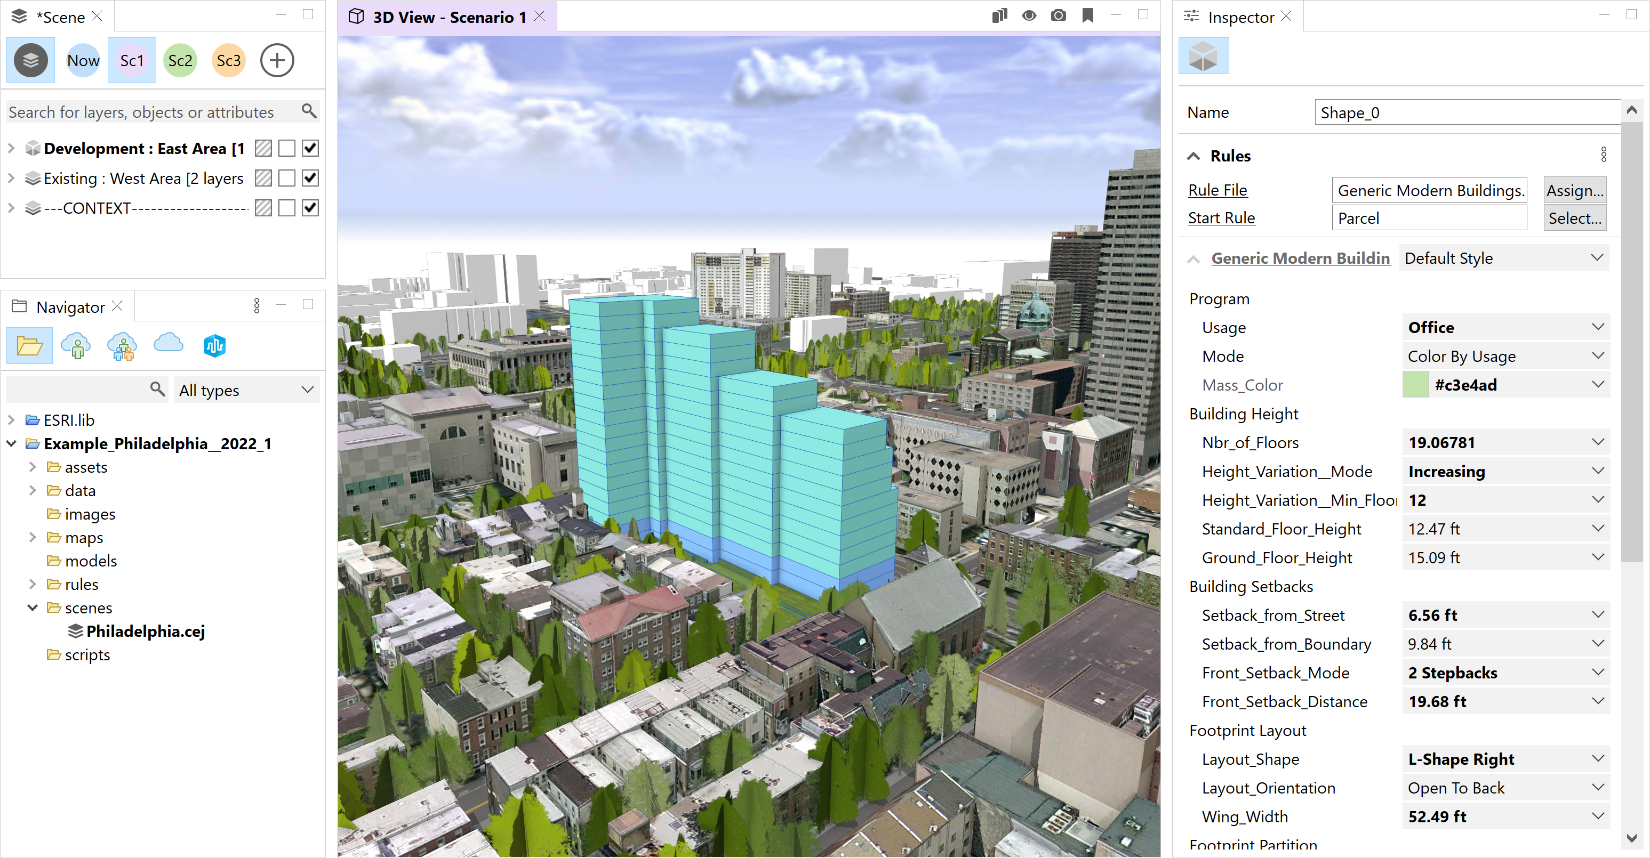Add a new scenario with plus icon
This screenshot has height=858, width=1650.
[277, 61]
